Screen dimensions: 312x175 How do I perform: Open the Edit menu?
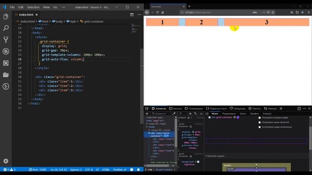[20, 7]
